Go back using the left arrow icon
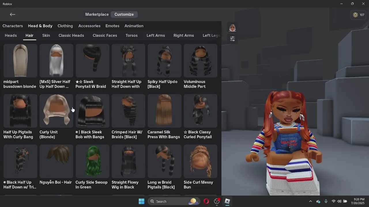369x207 pixels. tap(12, 14)
